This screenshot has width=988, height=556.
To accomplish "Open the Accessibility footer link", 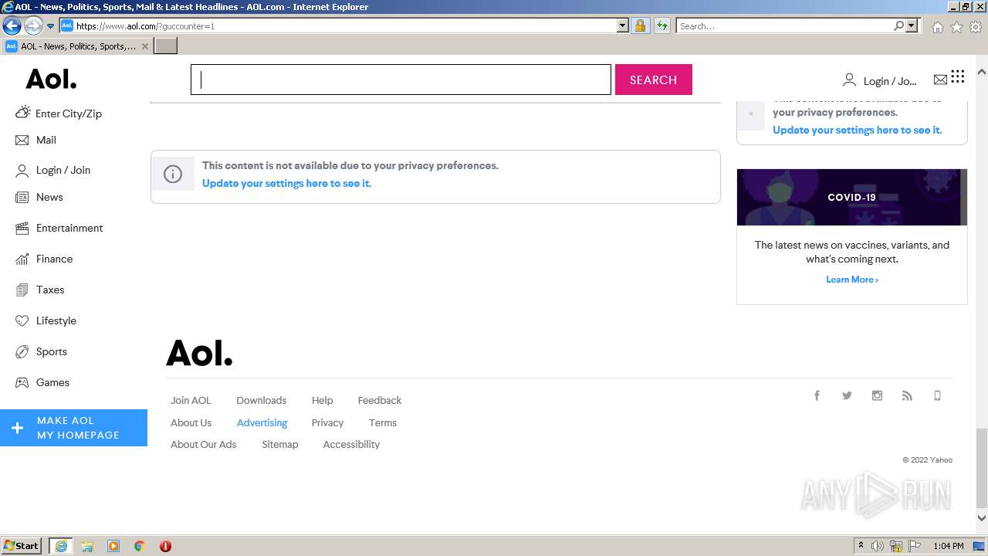I will point(351,445).
